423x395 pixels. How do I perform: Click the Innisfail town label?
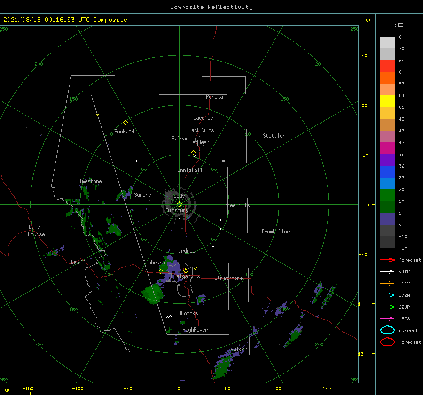[190, 170]
